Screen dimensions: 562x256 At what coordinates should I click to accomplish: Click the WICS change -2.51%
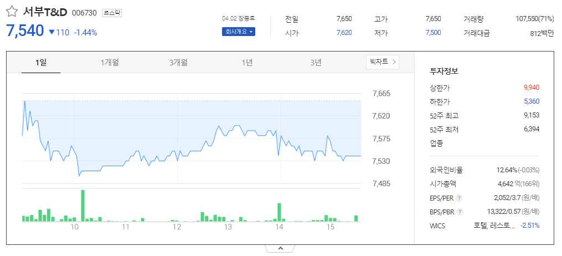530,226
